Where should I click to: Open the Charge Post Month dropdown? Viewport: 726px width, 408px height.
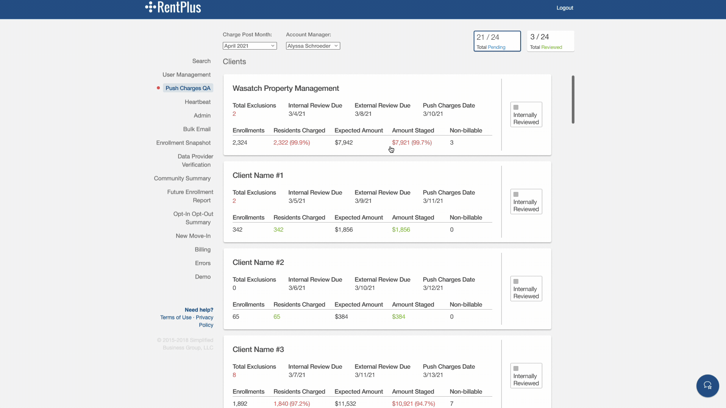pos(250,46)
